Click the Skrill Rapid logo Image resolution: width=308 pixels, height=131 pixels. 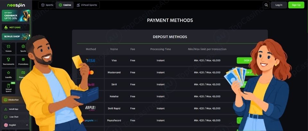(90, 108)
